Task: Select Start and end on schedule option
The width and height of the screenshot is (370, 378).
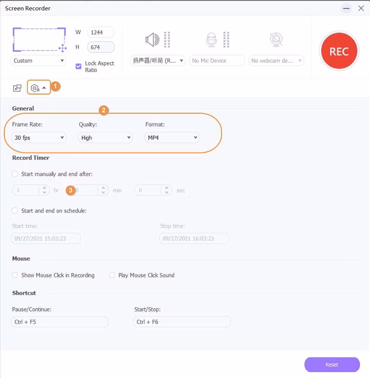Action: 15,210
